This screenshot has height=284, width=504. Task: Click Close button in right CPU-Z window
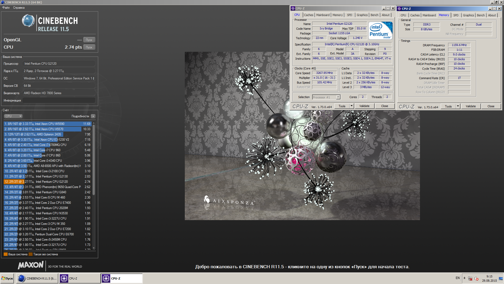coord(491,106)
